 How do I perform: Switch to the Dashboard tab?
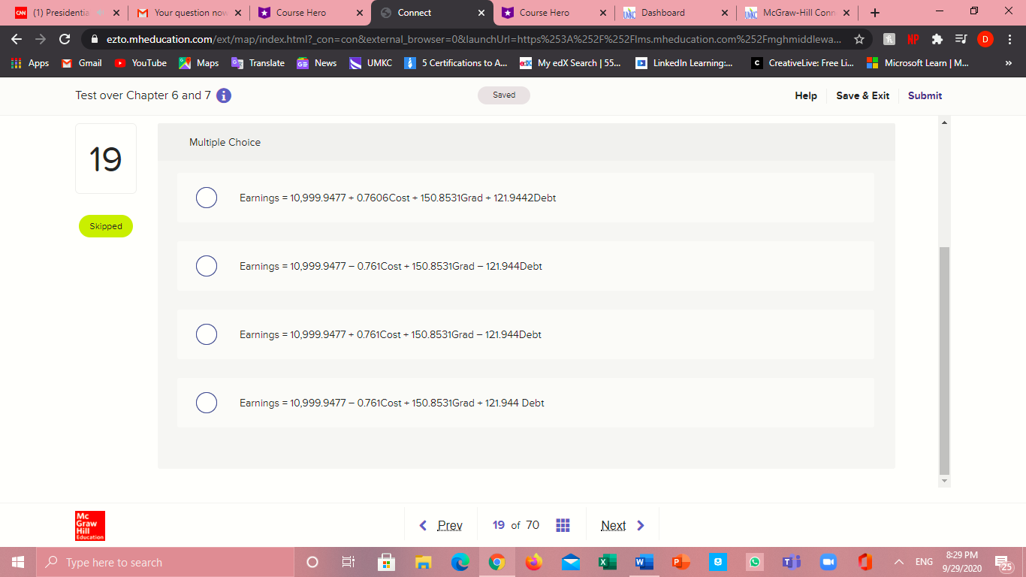click(x=674, y=13)
